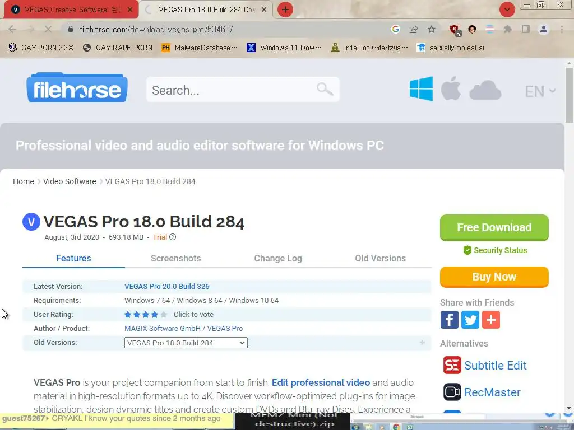This screenshot has width=574, height=430.
Task: Select the Apple Mac platform icon
Action: 451,88
